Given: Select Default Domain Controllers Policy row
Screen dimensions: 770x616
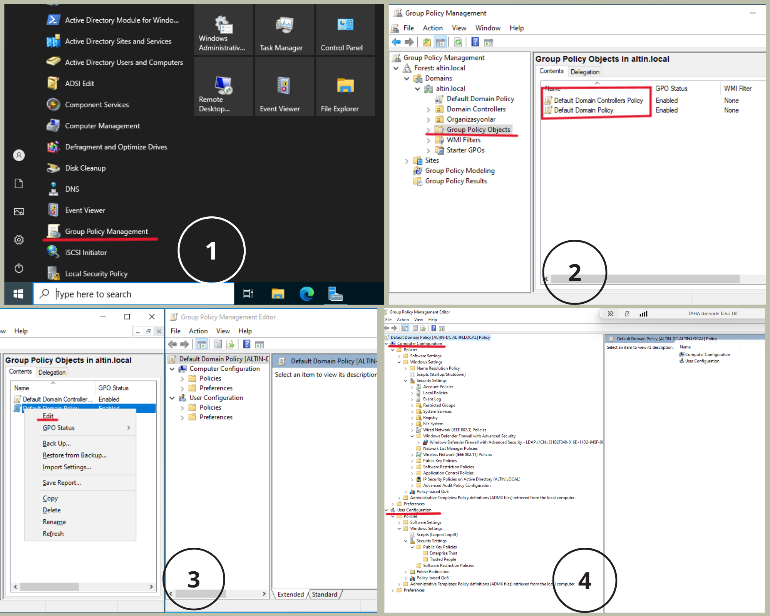Looking at the screenshot, I should 598,100.
